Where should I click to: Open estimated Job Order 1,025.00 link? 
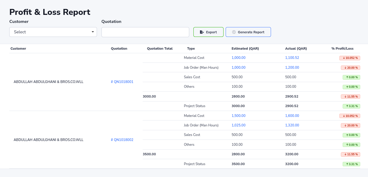pos(238,125)
